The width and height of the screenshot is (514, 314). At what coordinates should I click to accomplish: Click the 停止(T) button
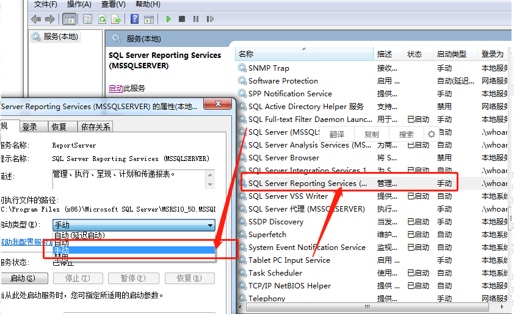(x=78, y=278)
